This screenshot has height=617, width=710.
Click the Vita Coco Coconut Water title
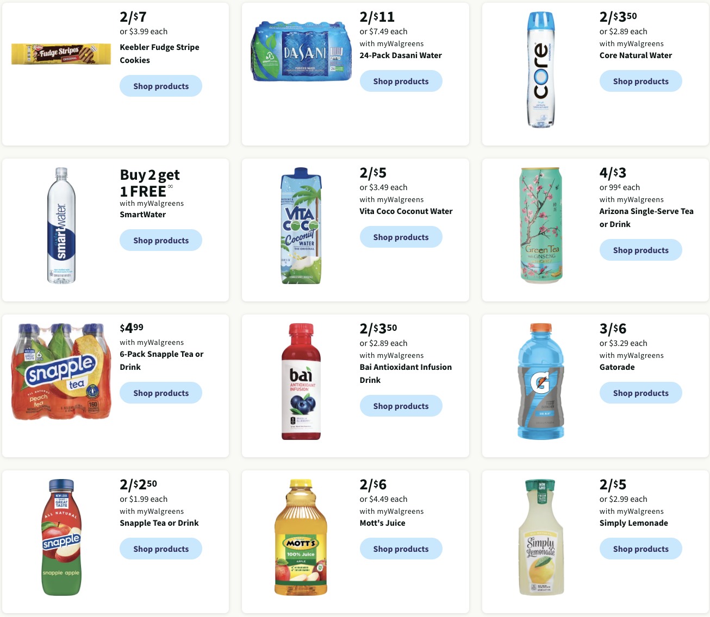(x=406, y=211)
